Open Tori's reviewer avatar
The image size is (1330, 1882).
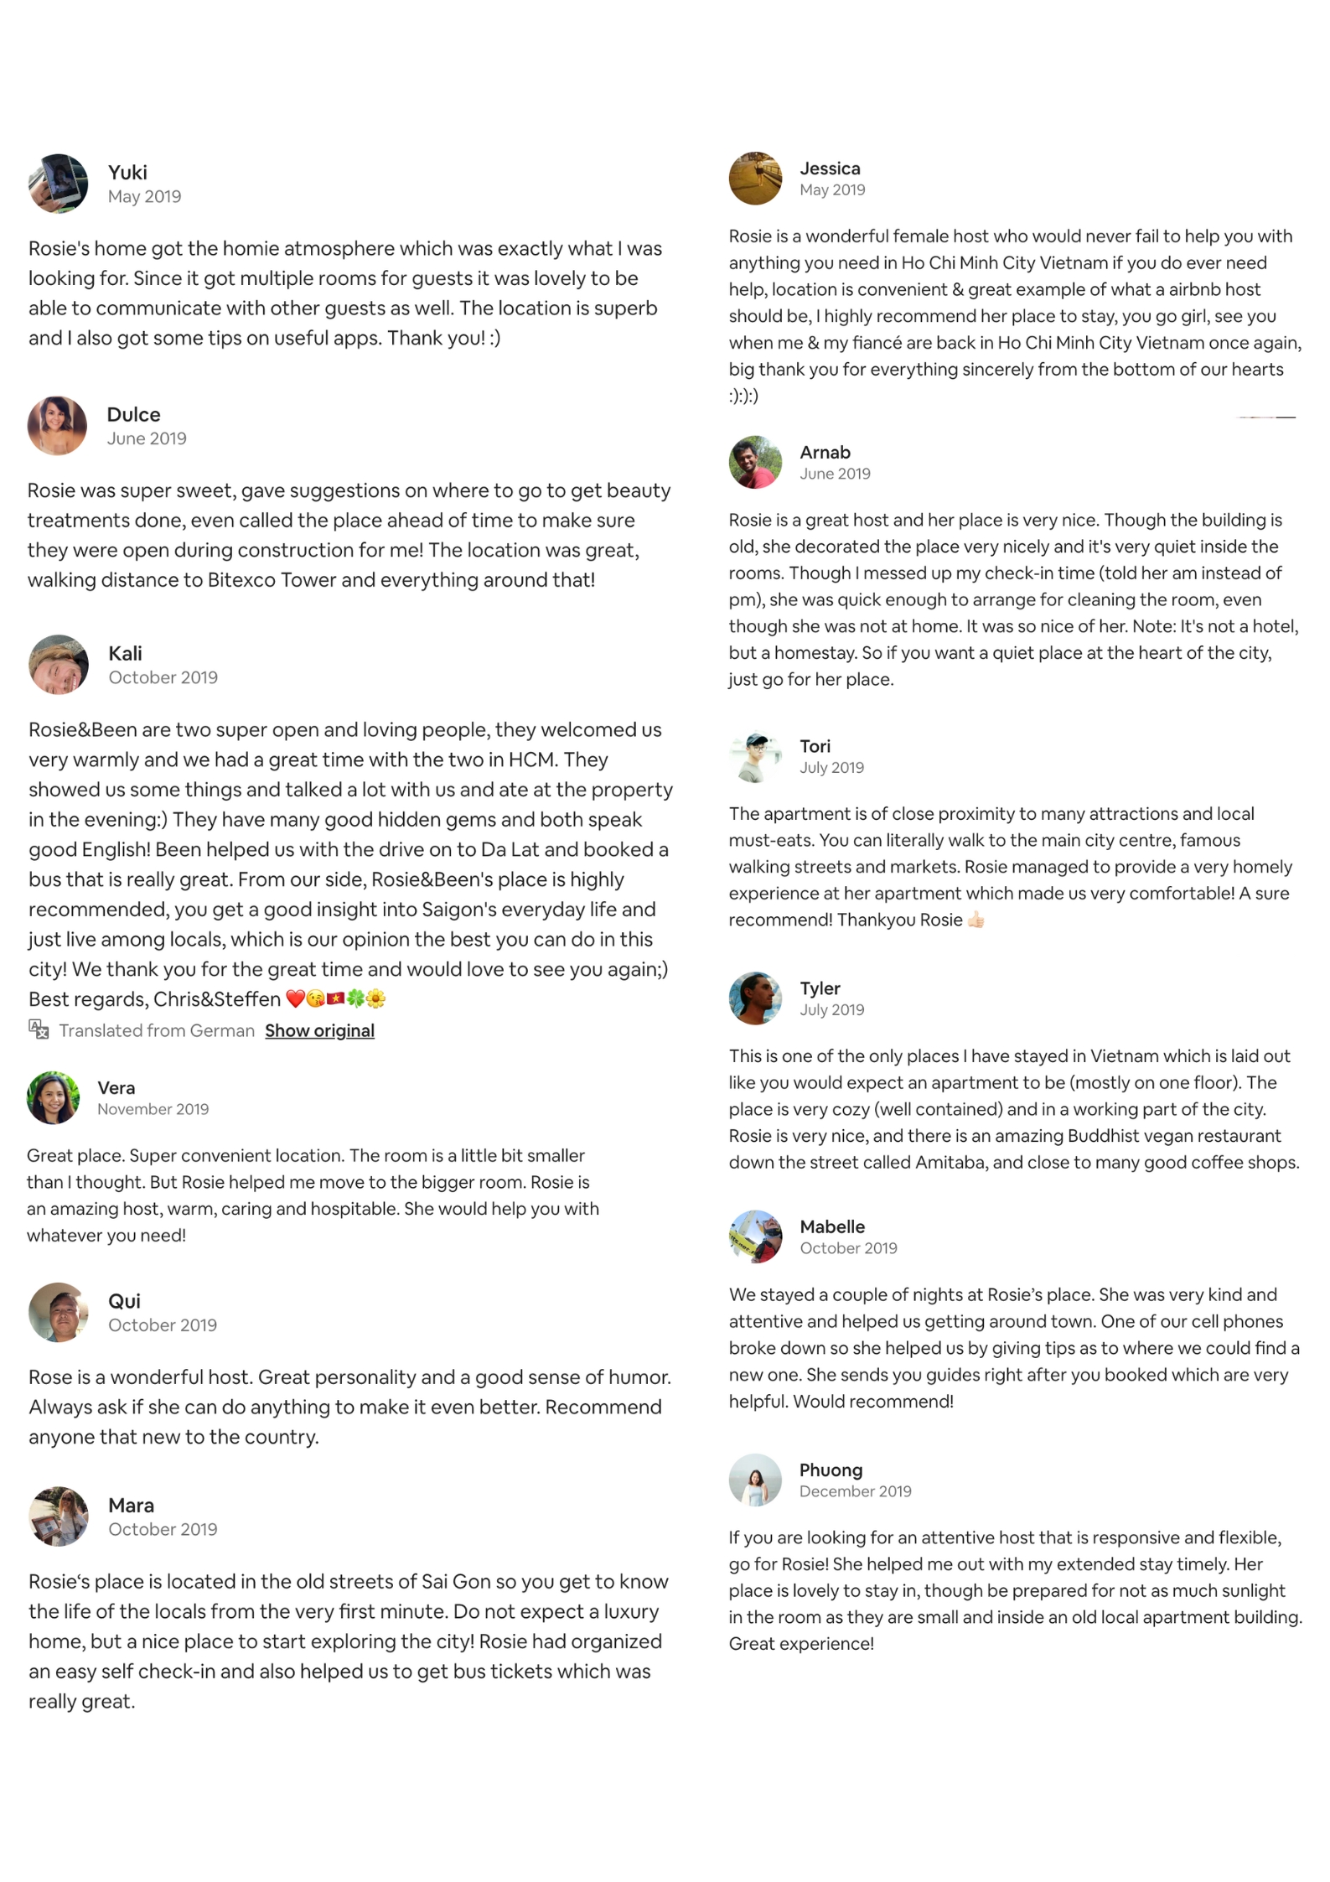[x=755, y=756]
